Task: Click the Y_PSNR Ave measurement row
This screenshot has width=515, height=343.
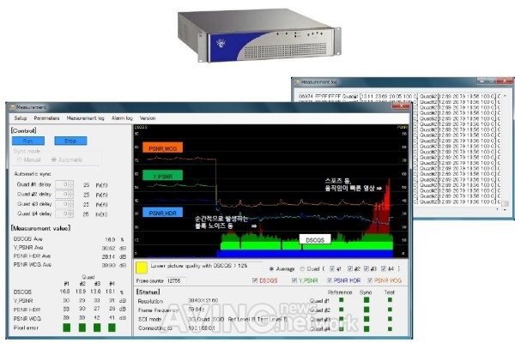Action: 70,248
